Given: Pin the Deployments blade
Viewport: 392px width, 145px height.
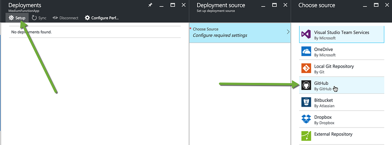Looking at the screenshot, I should tap(150, 5).
